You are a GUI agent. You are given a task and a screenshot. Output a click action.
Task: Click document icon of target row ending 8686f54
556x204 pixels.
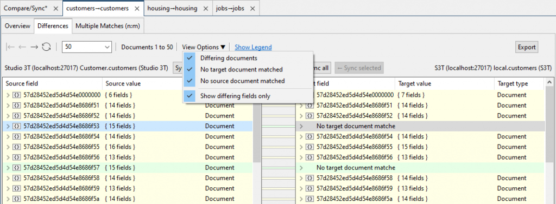pyautogui.click(x=309, y=136)
